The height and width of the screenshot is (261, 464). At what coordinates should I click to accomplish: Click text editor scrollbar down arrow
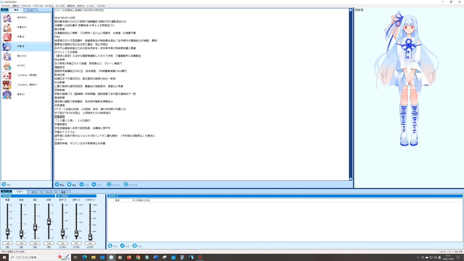click(x=351, y=179)
